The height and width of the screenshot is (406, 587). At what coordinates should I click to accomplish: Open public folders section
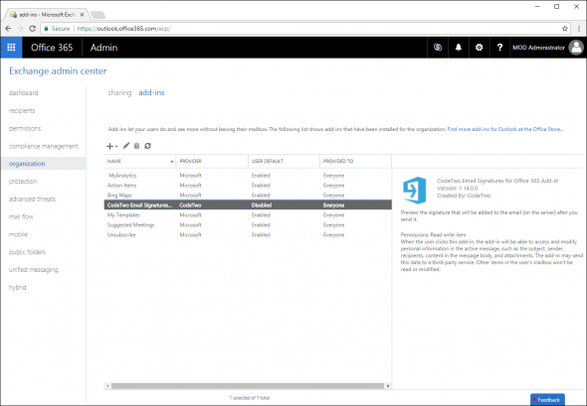tap(27, 252)
